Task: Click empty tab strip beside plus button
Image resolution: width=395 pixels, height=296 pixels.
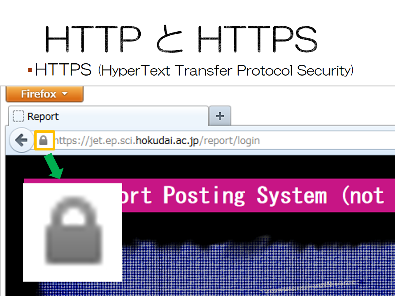Action: [312, 116]
